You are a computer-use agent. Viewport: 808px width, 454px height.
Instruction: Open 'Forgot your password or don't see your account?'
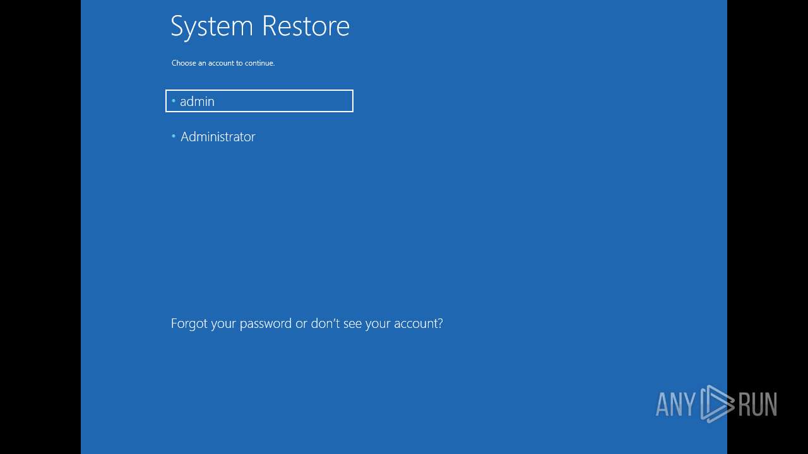click(x=307, y=323)
